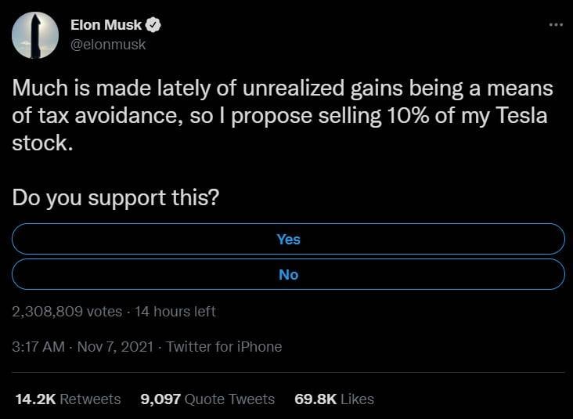Open the 69.8K Likes list
Image resolution: width=573 pixels, height=419 pixels.
(334, 399)
